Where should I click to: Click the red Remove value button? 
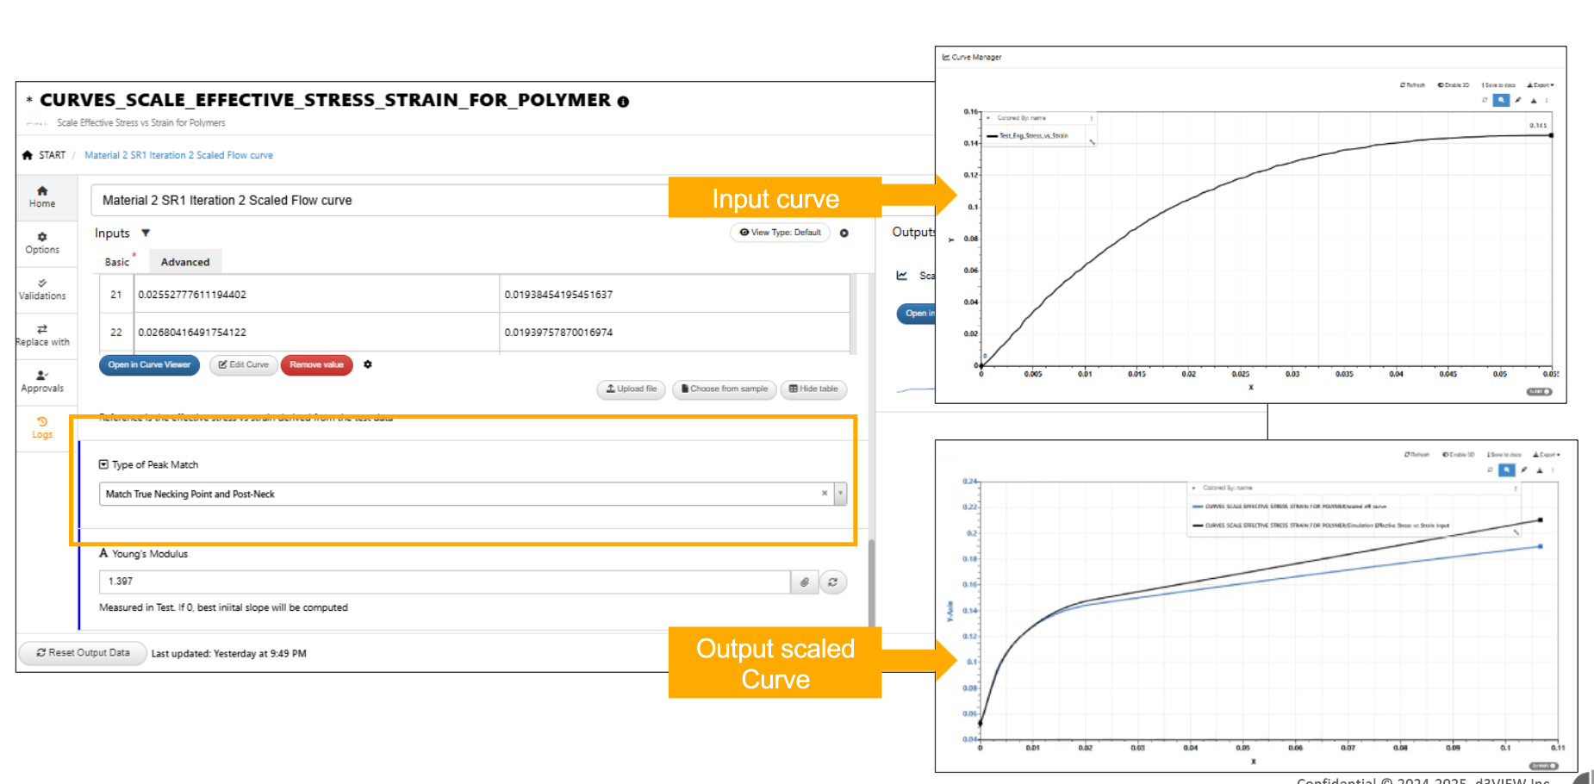point(316,365)
